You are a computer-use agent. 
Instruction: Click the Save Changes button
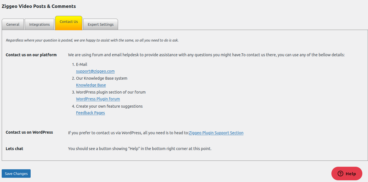click(x=16, y=174)
